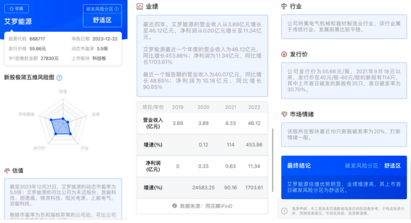Click table header 项目/年份

[153, 107]
